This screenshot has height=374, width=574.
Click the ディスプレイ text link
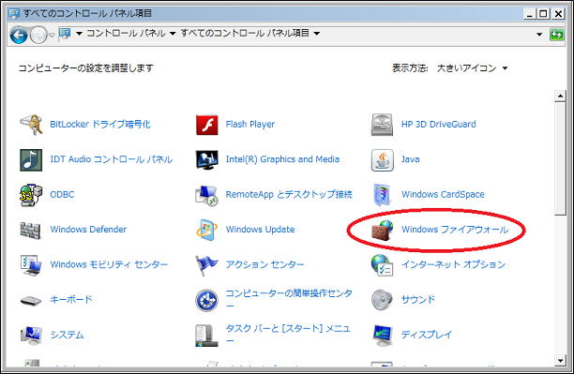pyautogui.click(x=427, y=335)
